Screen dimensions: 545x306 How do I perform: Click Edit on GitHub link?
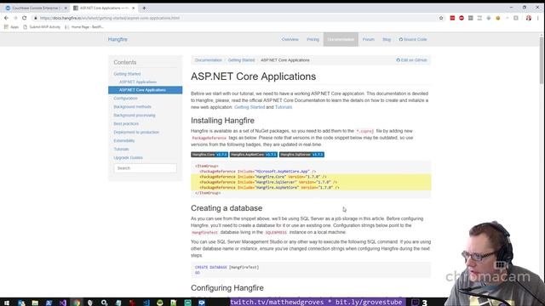(411, 60)
